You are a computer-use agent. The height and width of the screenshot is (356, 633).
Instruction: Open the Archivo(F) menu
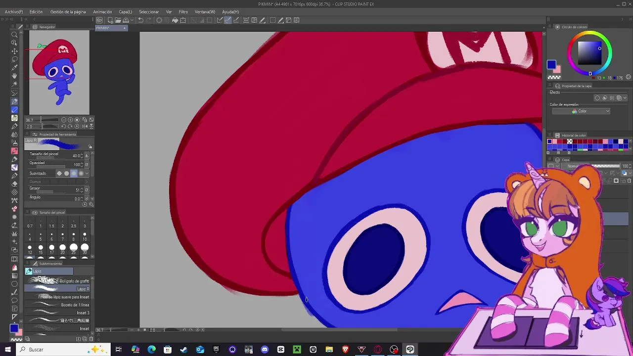(14, 12)
